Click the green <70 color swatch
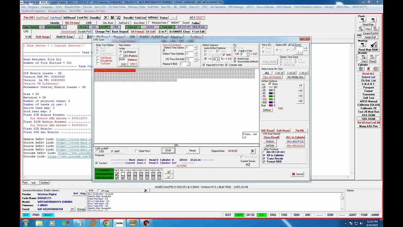The height and width of the screenshot is (227, 403). pyautogui.click(x=271, y=96)
